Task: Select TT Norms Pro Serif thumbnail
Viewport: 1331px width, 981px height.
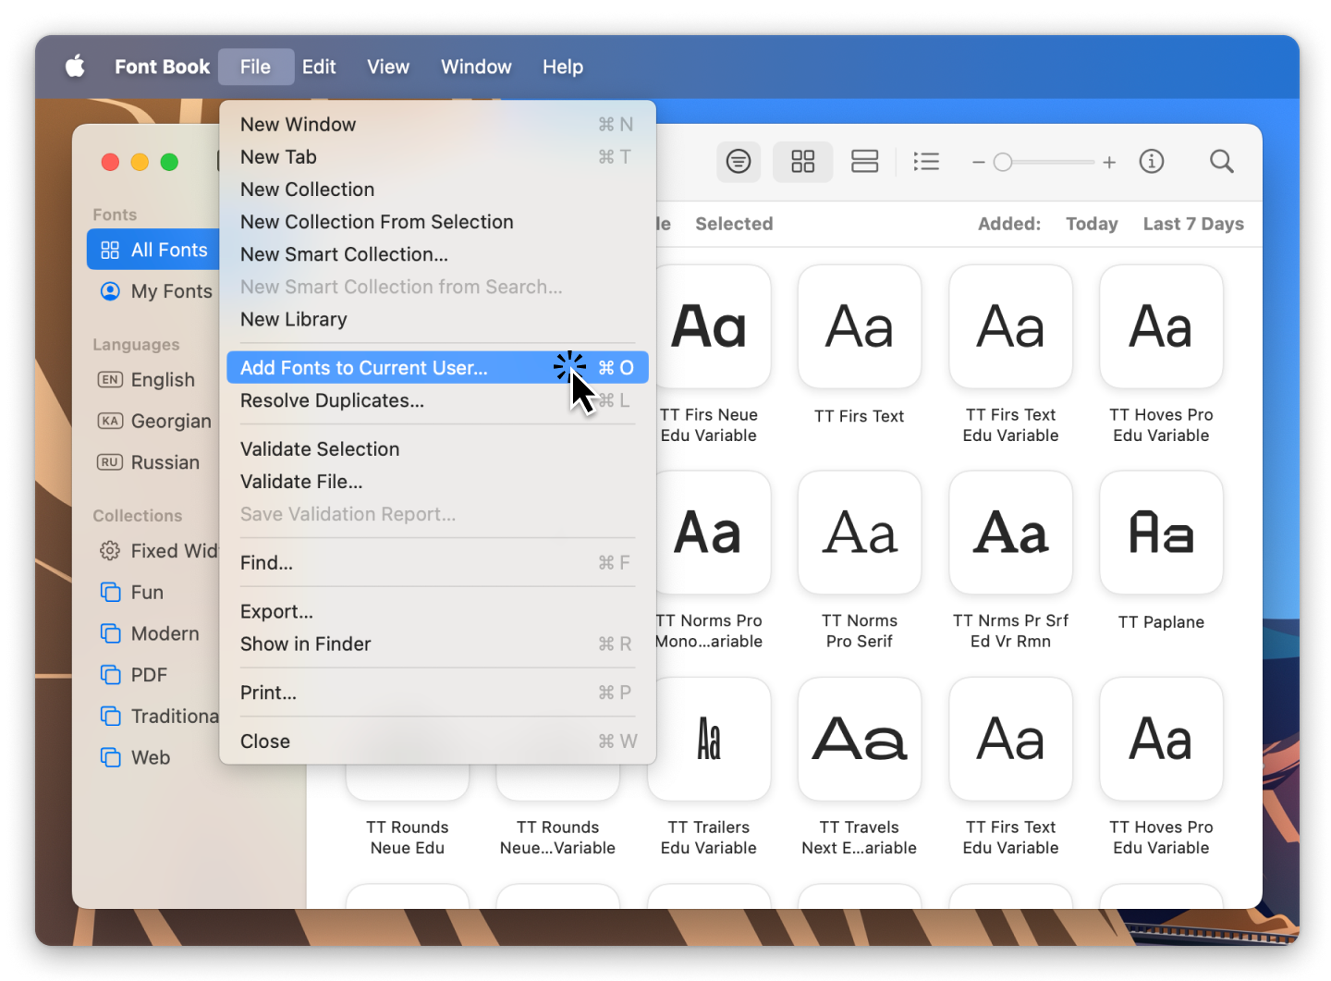Action: (x=860, y=533)
